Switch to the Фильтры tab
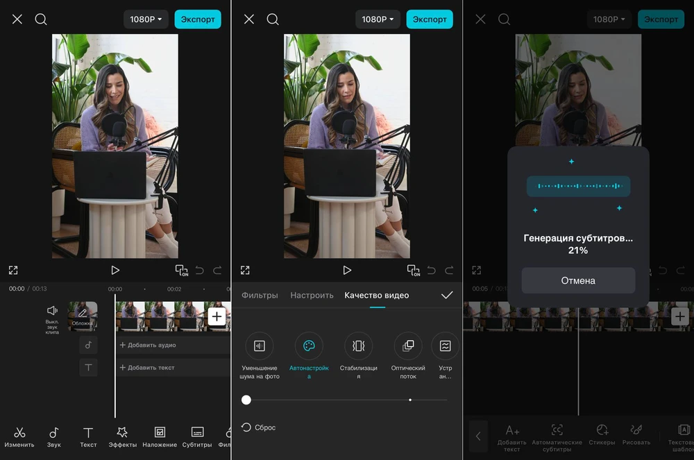Image resolution: width=694 pixels, height=460 pixels. pyautogui.click(x=260, y=295)
